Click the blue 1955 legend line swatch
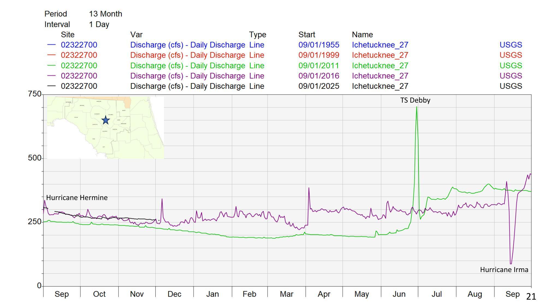 pyautogui.click(x=51, y=45)
